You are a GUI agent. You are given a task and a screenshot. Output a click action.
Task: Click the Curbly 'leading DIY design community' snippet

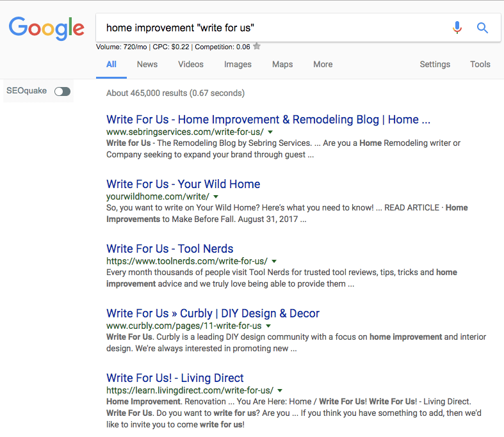click(x=296, y=342)
